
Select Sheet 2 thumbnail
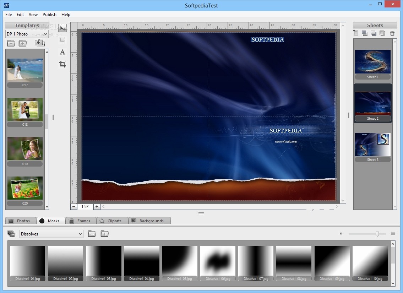click(x=373, y=103)
